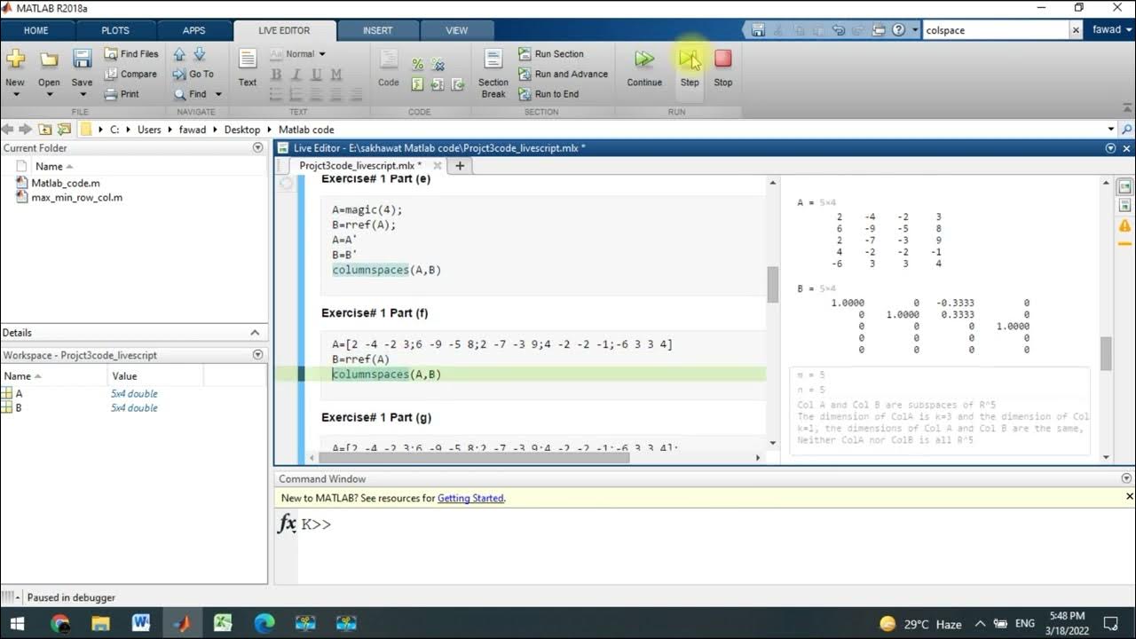Click the colspace search documentation field

(x=996, y=30)
